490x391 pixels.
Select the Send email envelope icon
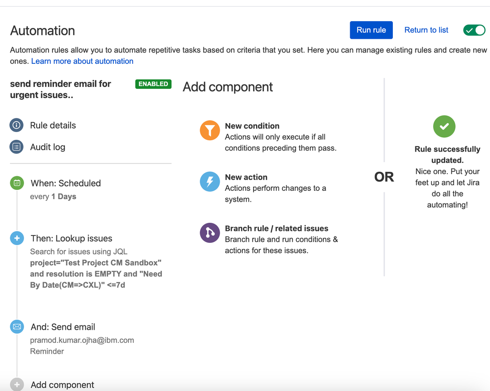point(17,327)
